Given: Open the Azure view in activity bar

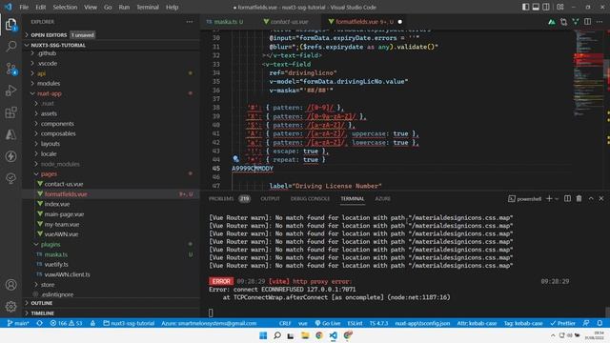Looking at the screenshot, I should [10, 134].
